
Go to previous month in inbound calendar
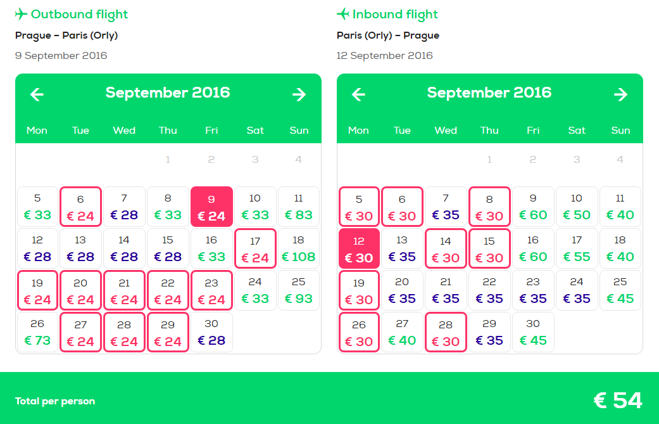pyautogui.click(x=358, y=94)
